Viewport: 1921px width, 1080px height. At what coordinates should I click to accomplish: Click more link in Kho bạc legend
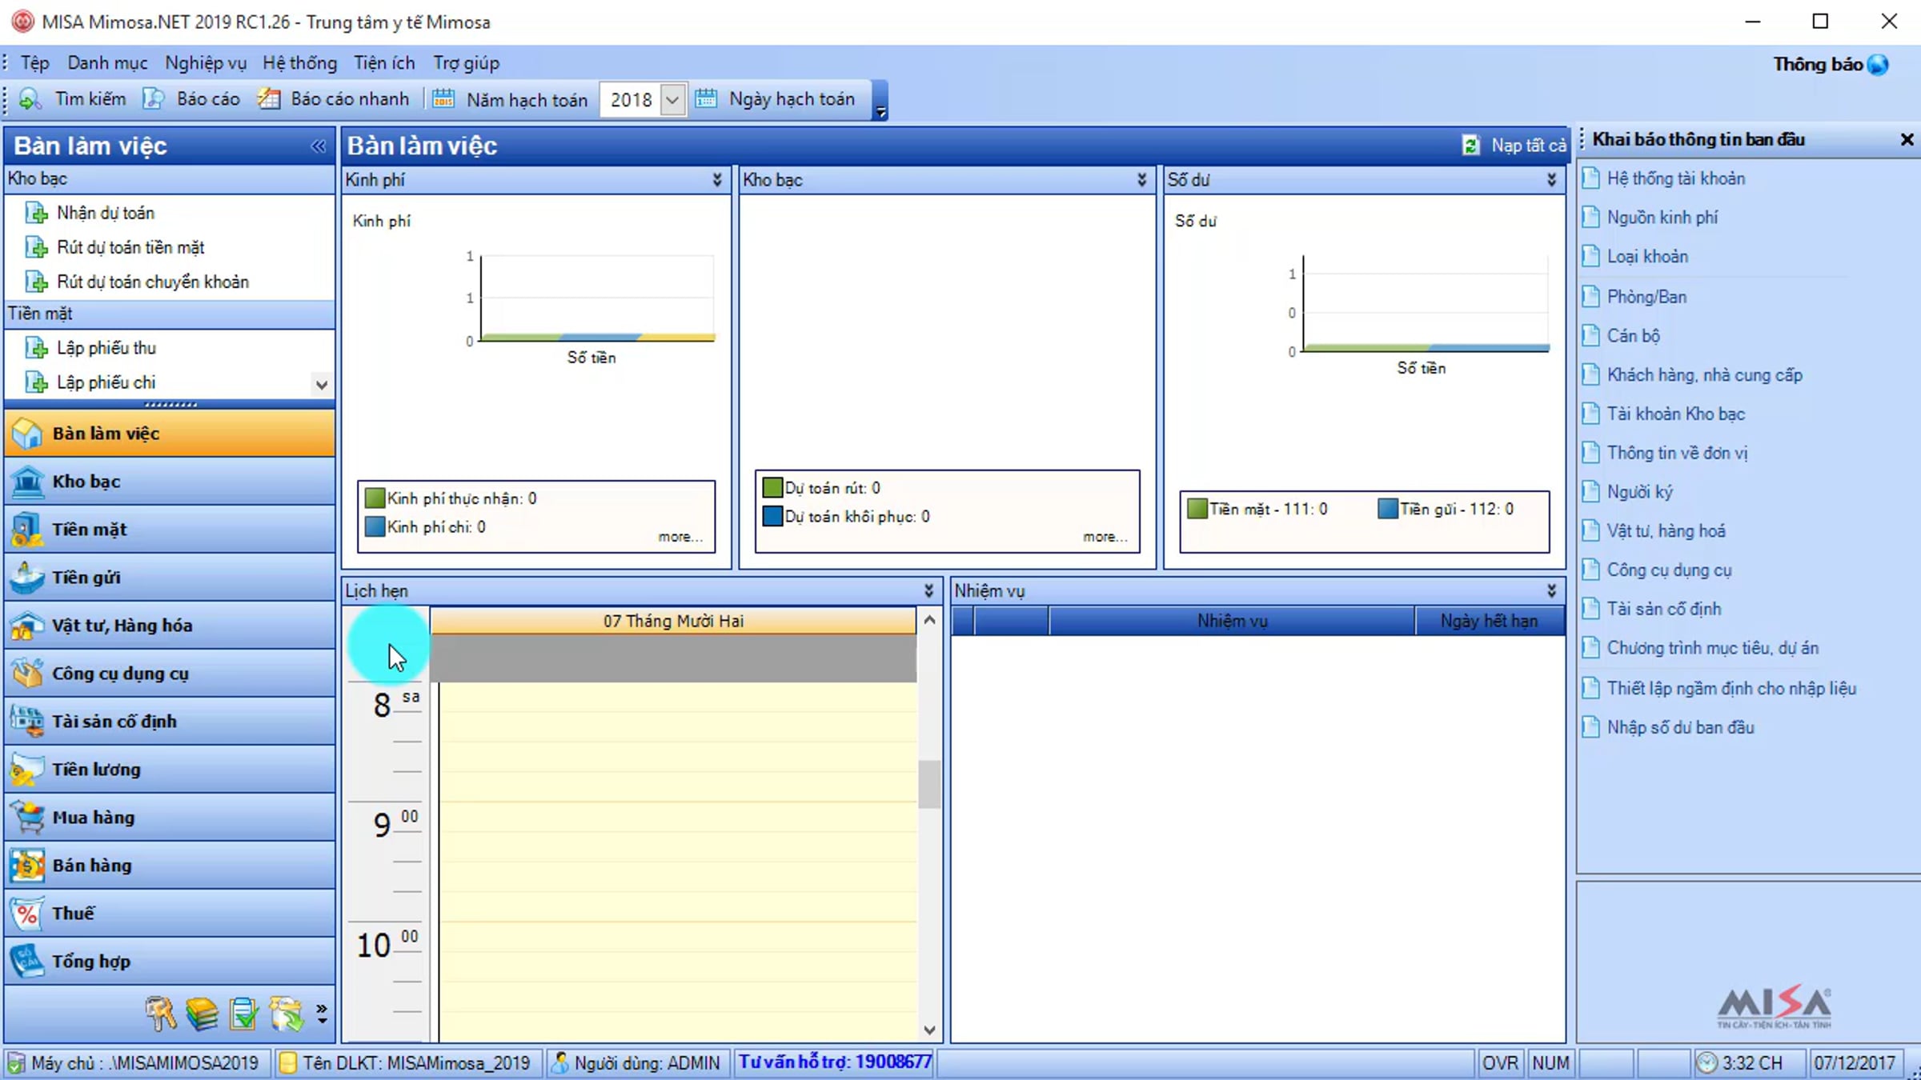tap(1105, 537)
